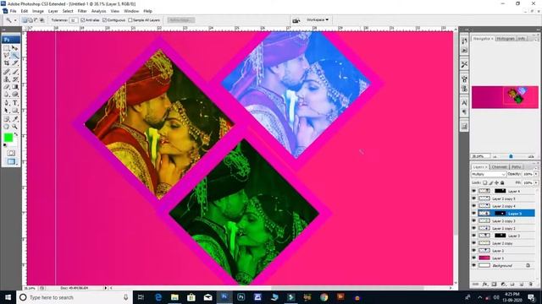Select the Lasso tool

tap(7, 56)
